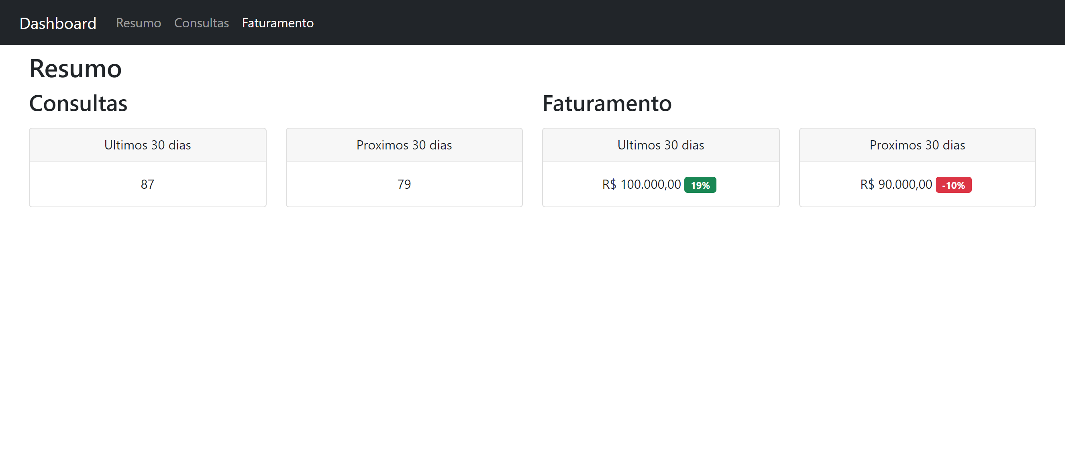Click the Proximos 30 dias header under Faturamento
This screenshot has width=1065, height=458.
[x=916, y=145]
